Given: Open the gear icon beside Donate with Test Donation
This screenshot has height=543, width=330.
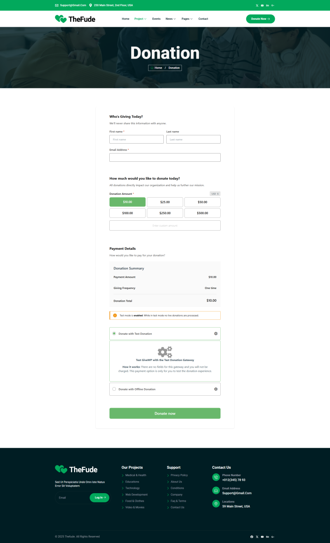Looking at the screenshot, I should point(215,333).
